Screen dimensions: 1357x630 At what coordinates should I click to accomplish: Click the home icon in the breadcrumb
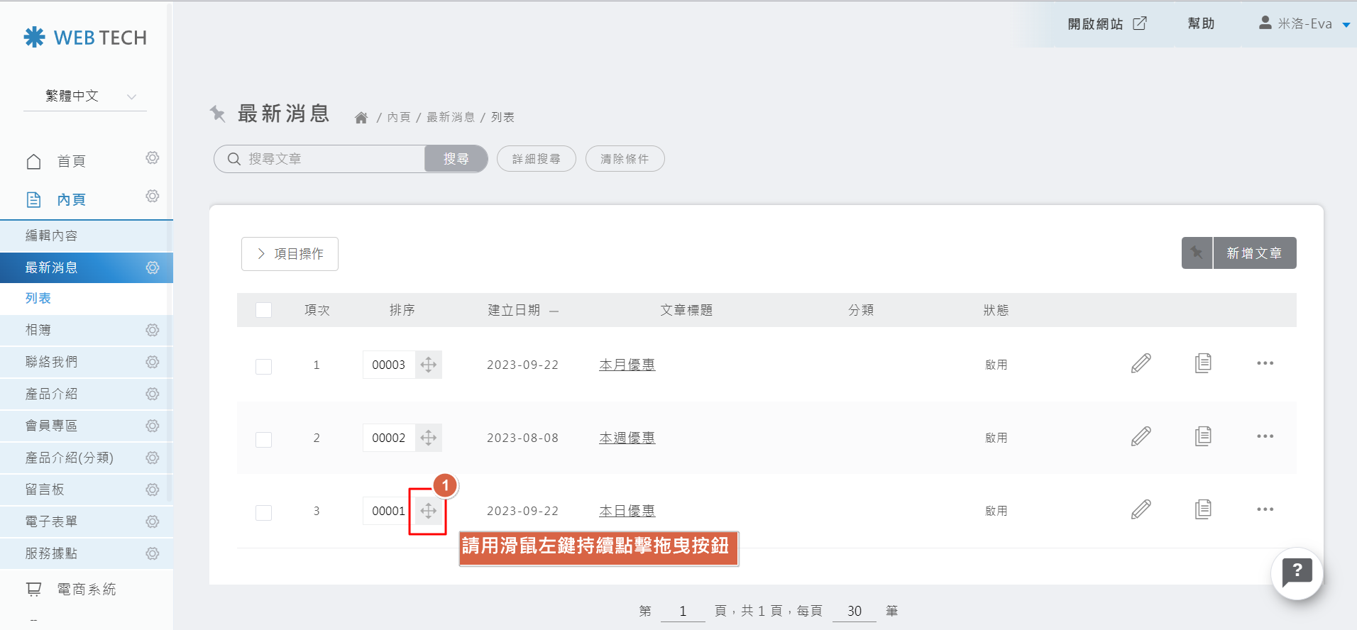[x=361, y=118]
